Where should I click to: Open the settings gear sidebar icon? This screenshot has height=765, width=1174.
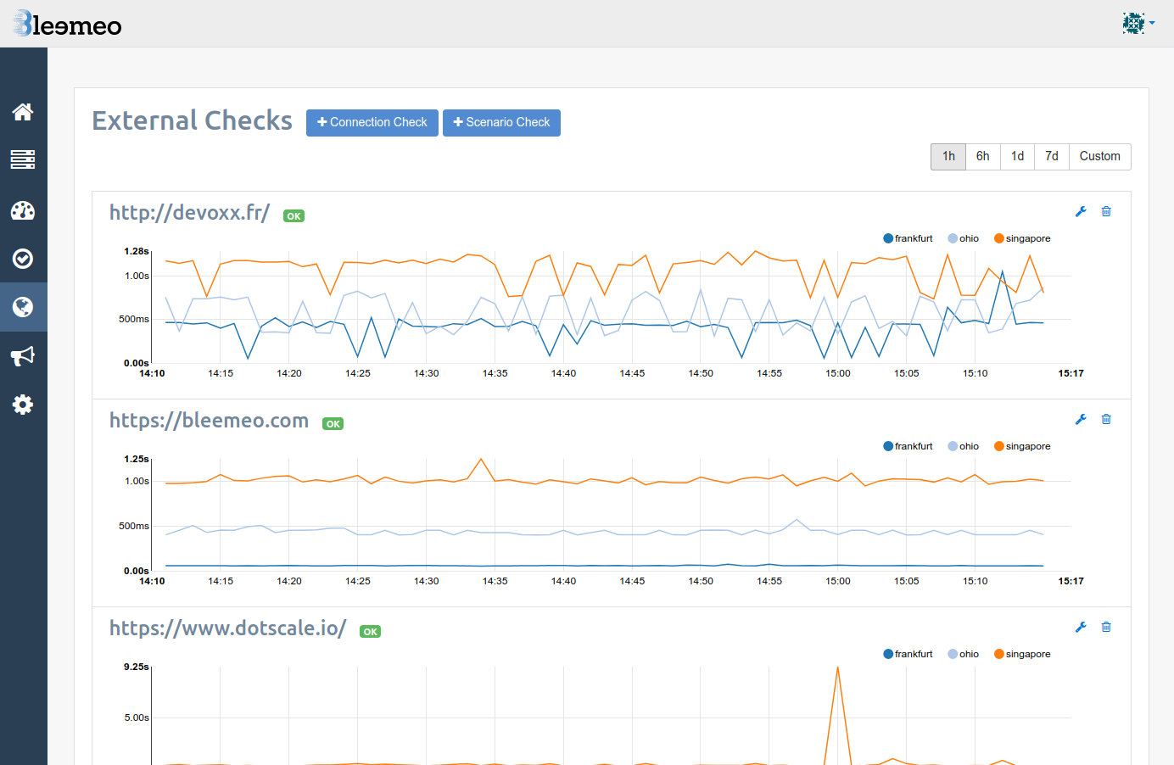23,405
